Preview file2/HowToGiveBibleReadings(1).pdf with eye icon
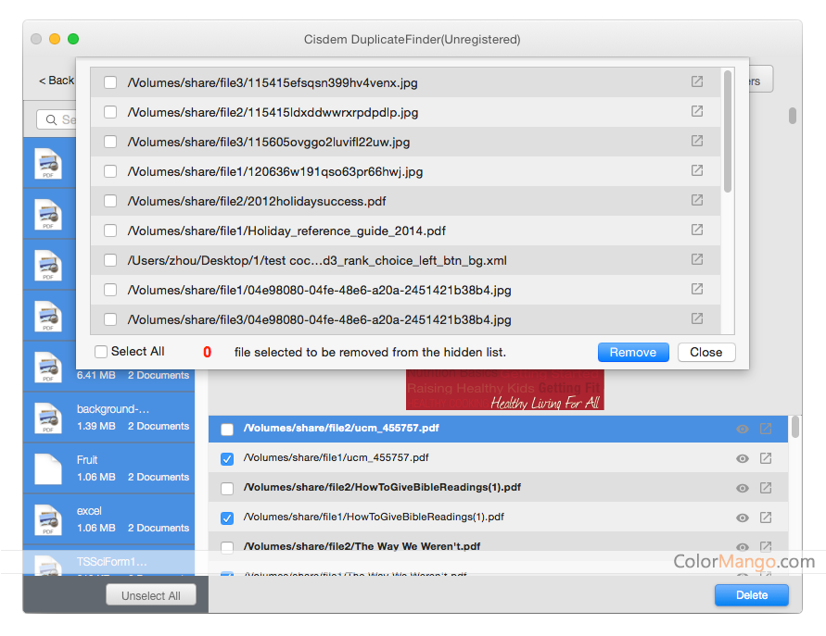The width and height of the screenshot is (826, 636). click(x=743, y=488)
